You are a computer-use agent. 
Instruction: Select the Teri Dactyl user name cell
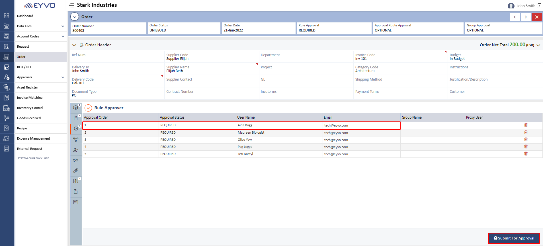(279, 154)
